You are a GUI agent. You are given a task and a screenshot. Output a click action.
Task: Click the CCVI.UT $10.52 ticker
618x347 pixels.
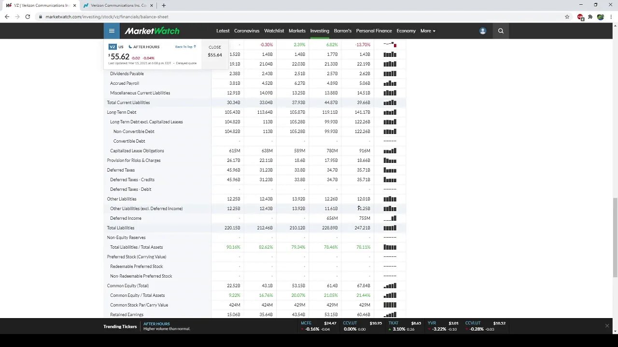[x=485, y=326]
